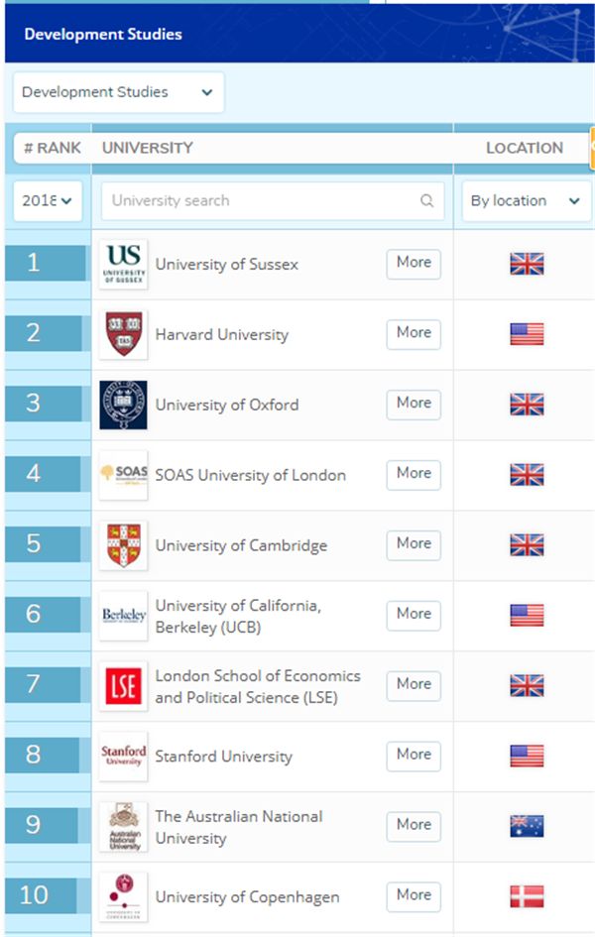Viewport: 595px width, 937px height.
Task: Click the Stanford University logo
Action: [x=123, y=756]
